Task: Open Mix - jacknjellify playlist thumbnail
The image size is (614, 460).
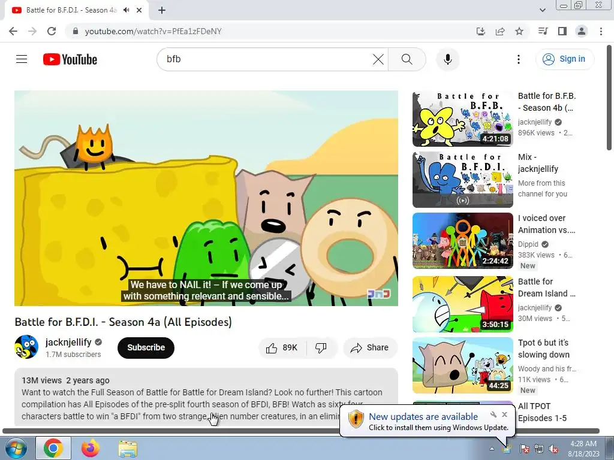Action: point(462,180)
